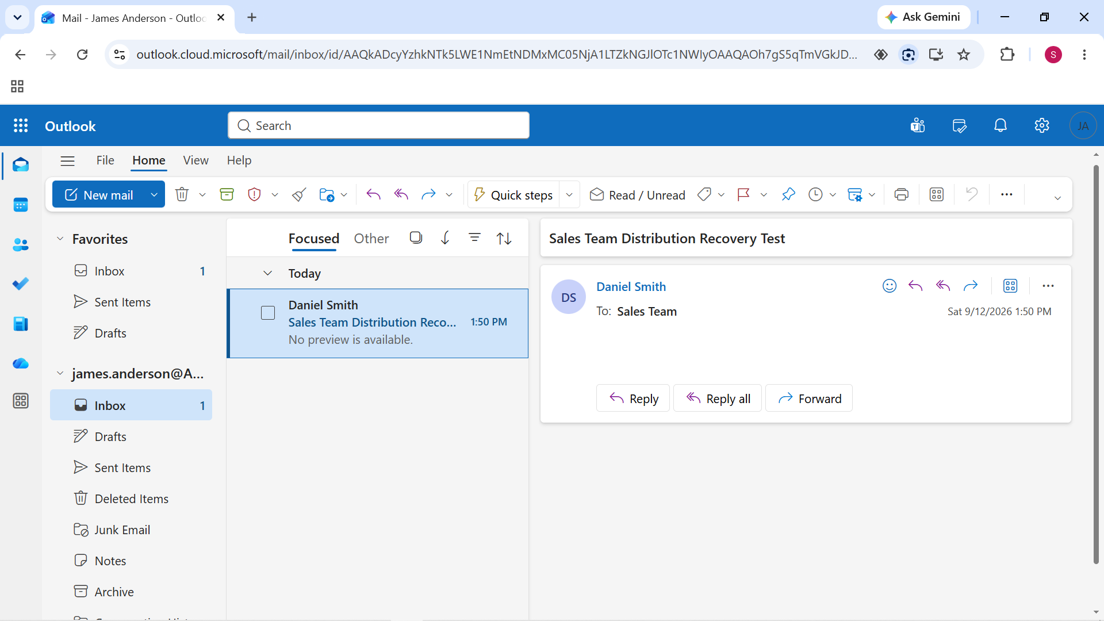Expand the Quick steps dropdown arrow
Screen dimensions: 1104x621
coord(569,195)
